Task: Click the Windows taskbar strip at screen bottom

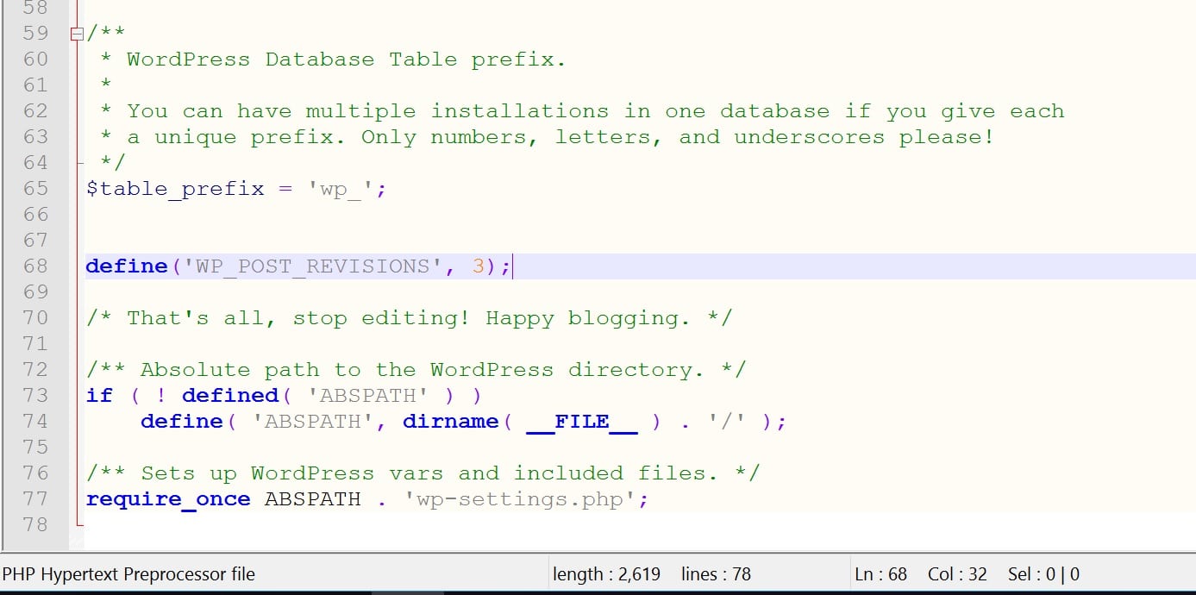Action: [x=598, y=592]
